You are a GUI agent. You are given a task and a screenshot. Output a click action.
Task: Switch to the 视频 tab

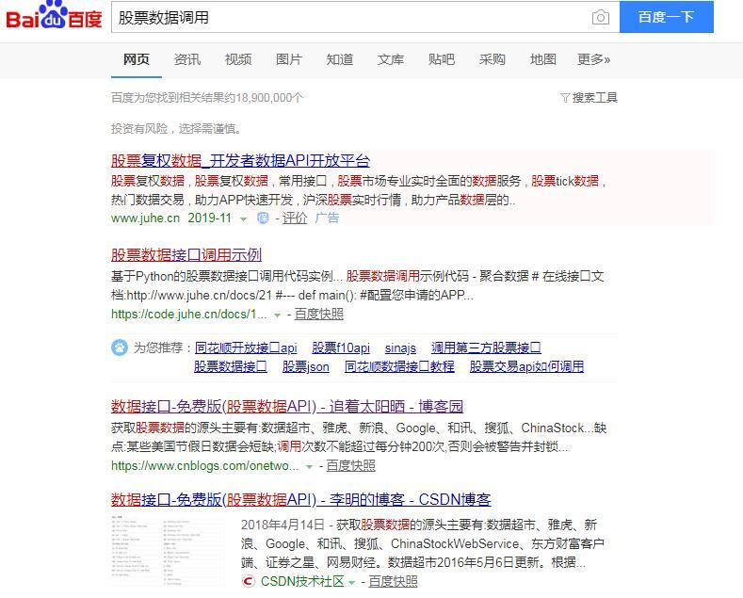pos(238,59)
